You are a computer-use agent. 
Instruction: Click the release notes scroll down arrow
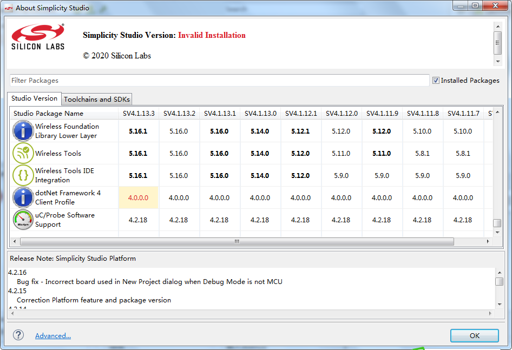click(500, 305)
